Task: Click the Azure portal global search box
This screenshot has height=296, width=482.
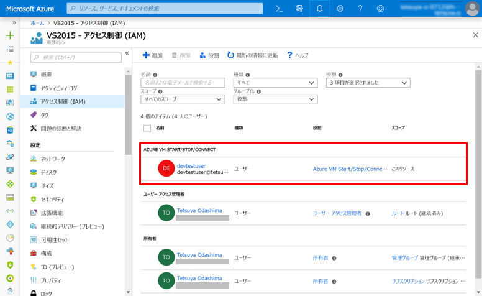Action: [165, 8]
